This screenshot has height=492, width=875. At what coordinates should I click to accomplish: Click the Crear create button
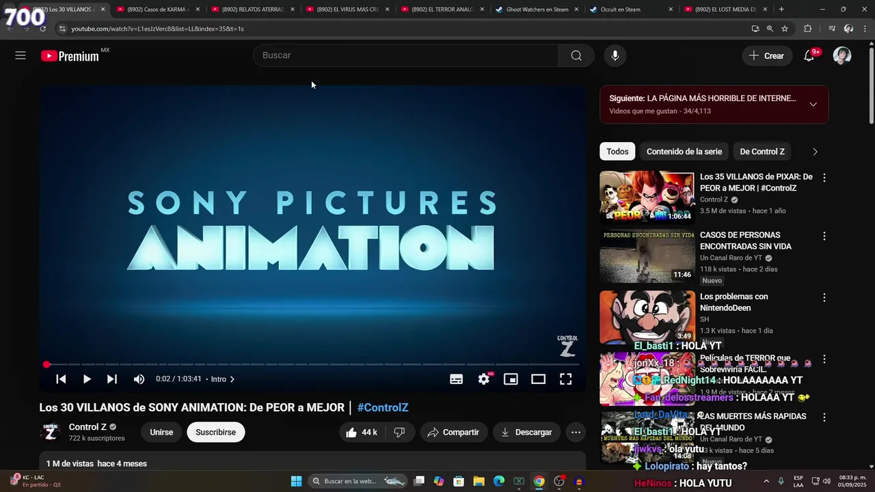pyautogui.click(x=767, y=55)
